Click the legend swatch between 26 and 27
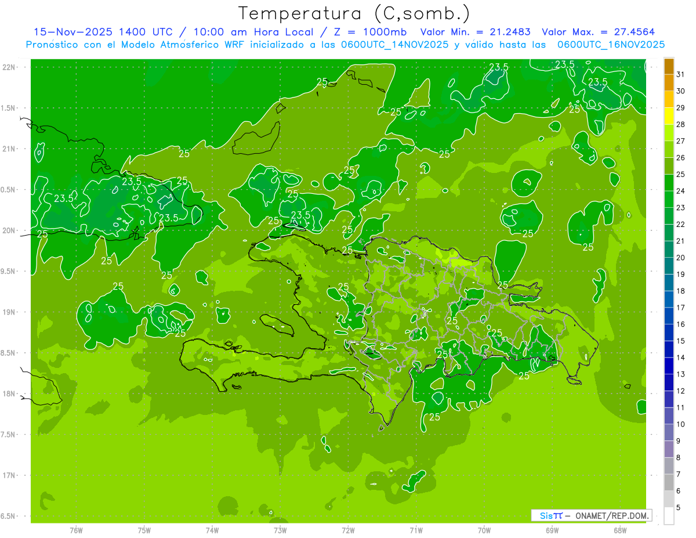 coord(669,149)
